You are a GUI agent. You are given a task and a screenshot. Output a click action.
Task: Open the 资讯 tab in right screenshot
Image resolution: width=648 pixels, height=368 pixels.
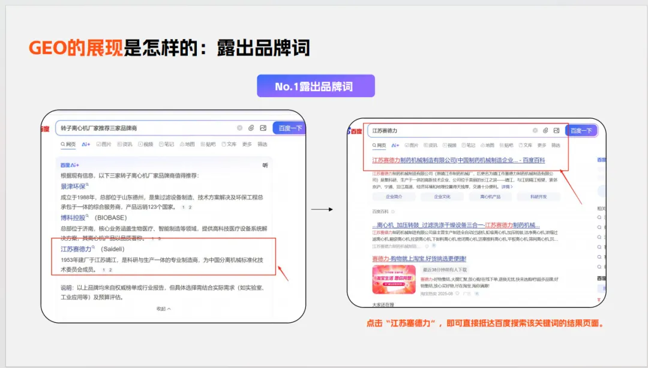[x=431, y=145]
